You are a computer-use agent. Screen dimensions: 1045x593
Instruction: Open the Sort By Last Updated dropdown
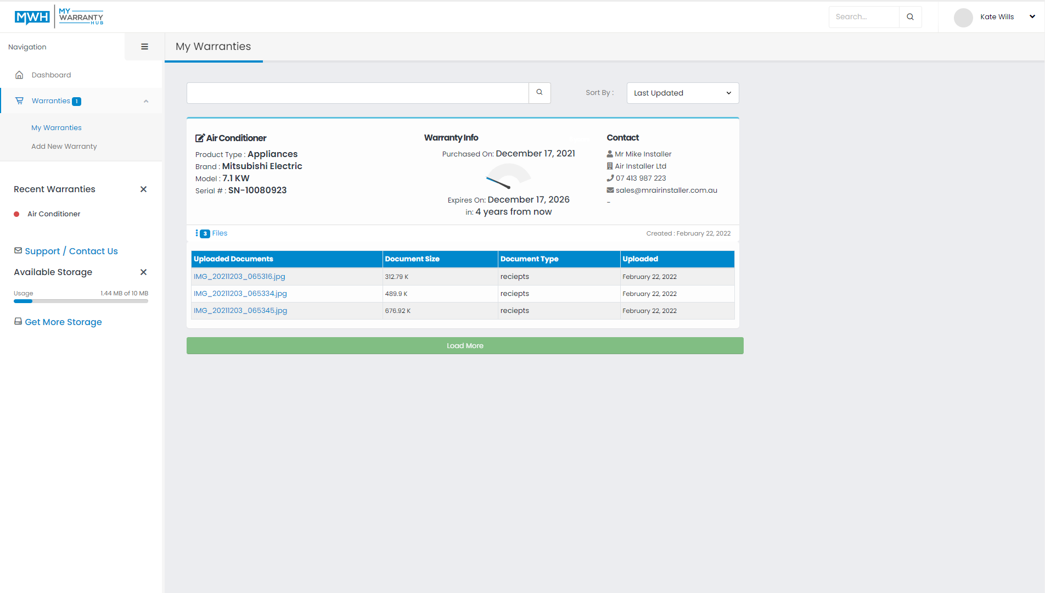point(683,93)
